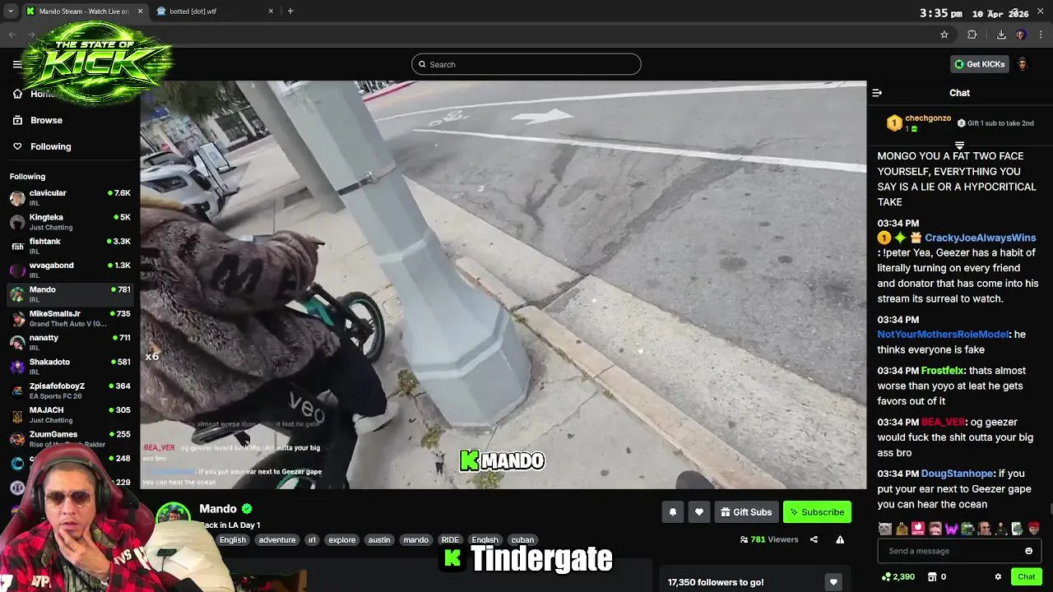Screen dimensions: 1053x592
Task: Click the channel points balance 2,390
Action: 898,577
